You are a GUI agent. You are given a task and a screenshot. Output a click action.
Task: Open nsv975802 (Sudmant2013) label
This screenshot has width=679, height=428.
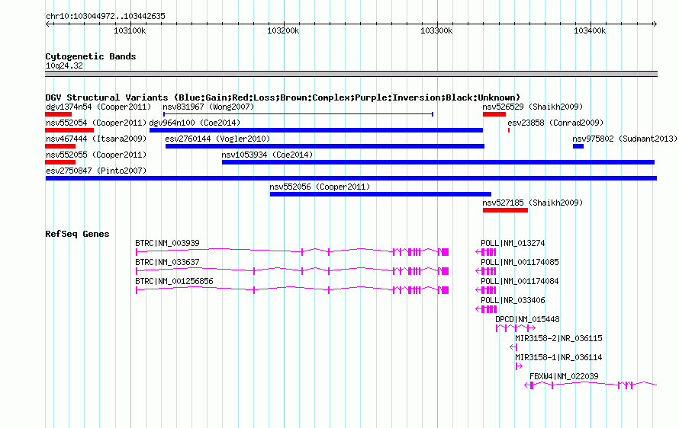(x=624, y=139)
